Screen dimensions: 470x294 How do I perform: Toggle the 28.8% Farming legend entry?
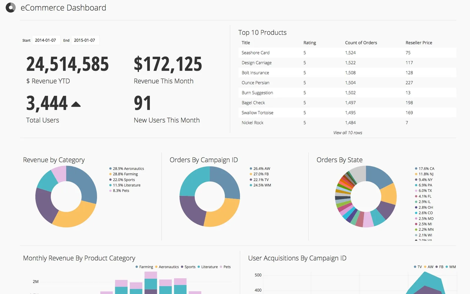123,174
